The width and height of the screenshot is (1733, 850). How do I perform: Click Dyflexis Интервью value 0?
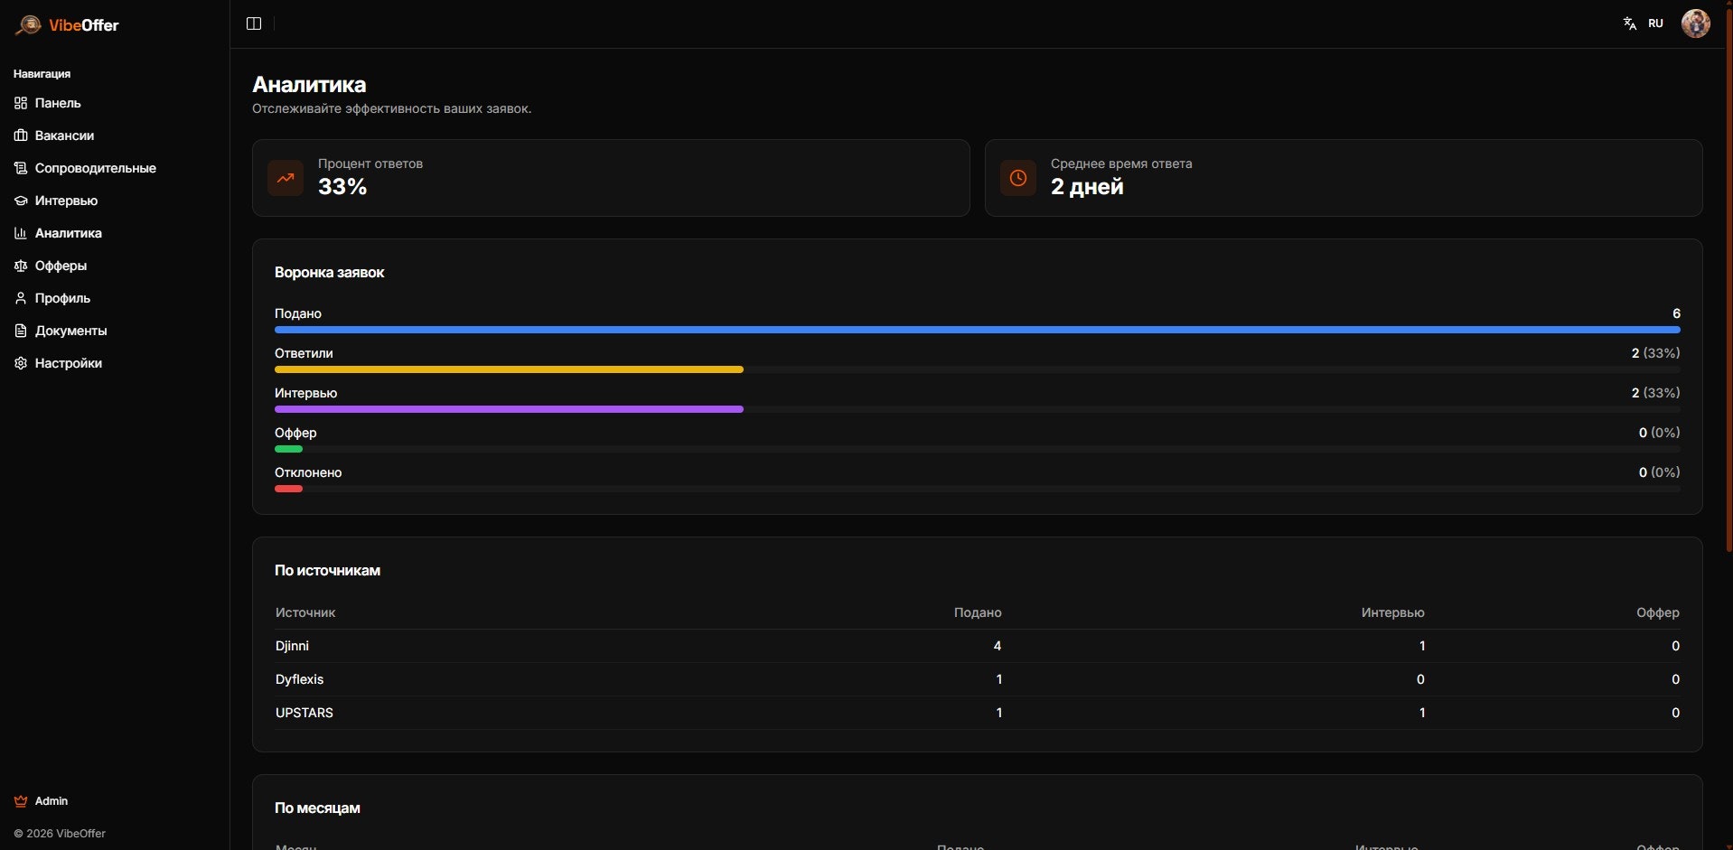click(1420, 679)
